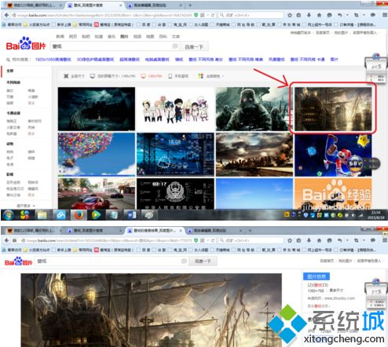
Task: Open chat bubble icon in upper browser toolbar
Action: [373, 15]
